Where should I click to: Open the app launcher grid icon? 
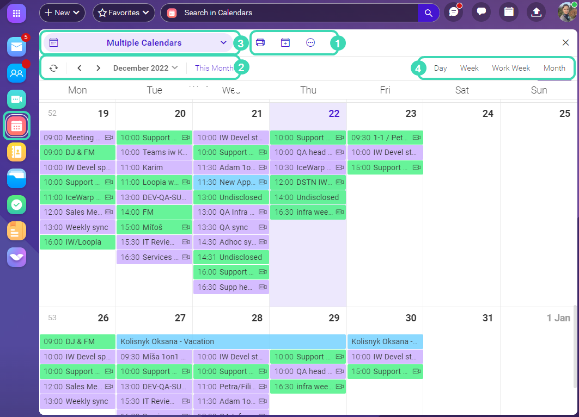(16, 13)
